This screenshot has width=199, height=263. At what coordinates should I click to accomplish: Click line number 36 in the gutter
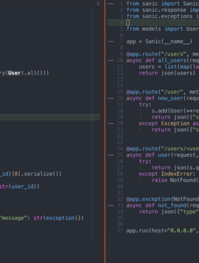pos(120,224)
